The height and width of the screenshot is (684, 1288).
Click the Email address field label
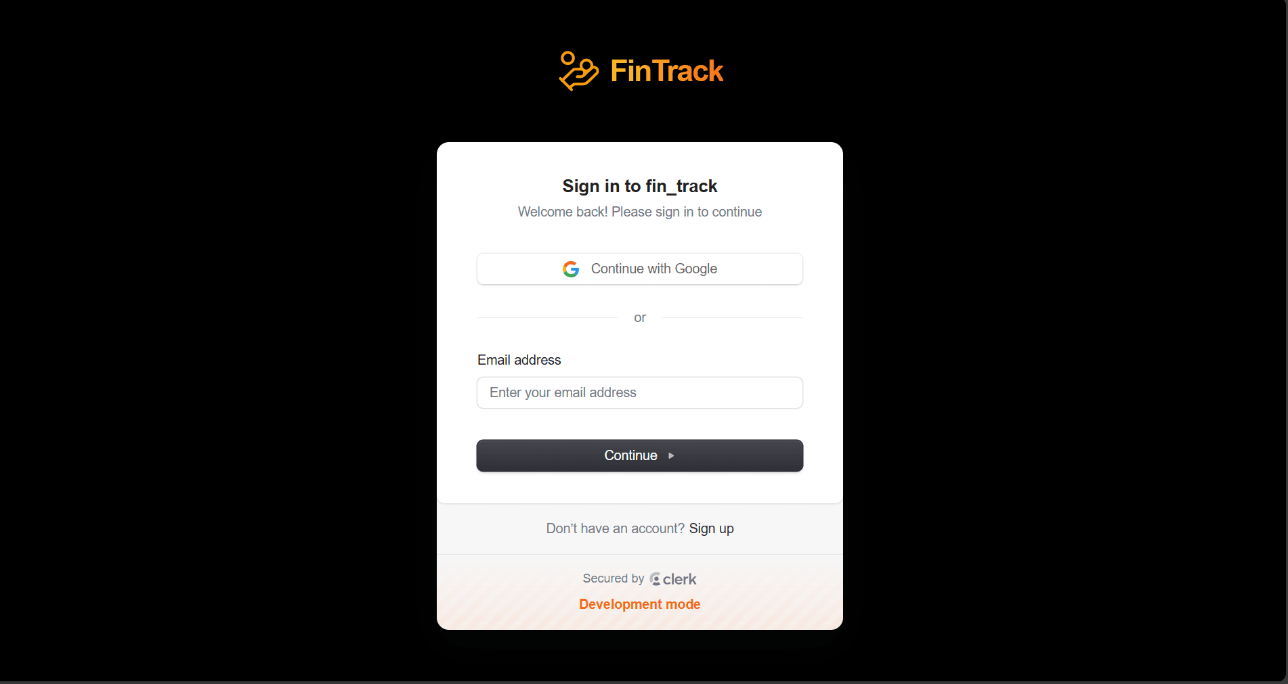point(519,359)
